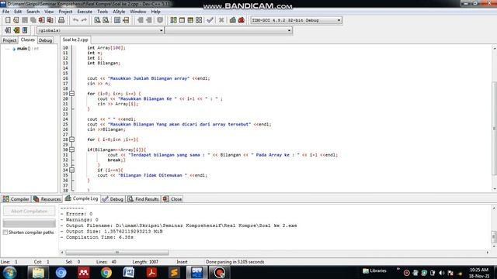Image resolution: width=497 pixels, height=279 pixels.
Task: Open the empty function list dropdown
Action: [x=228, y=30]
